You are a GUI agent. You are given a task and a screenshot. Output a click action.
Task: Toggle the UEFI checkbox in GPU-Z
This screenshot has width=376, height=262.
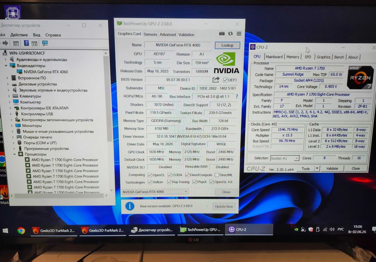pos(225,80)
